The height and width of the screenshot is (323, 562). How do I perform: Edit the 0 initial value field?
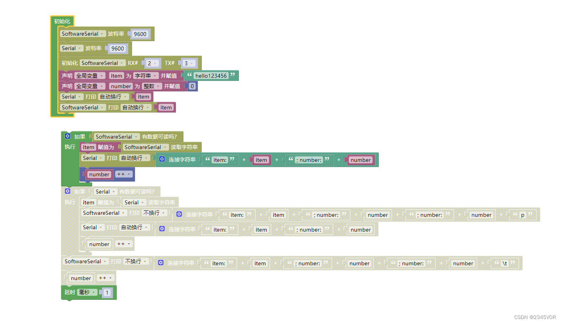[192, 86]
